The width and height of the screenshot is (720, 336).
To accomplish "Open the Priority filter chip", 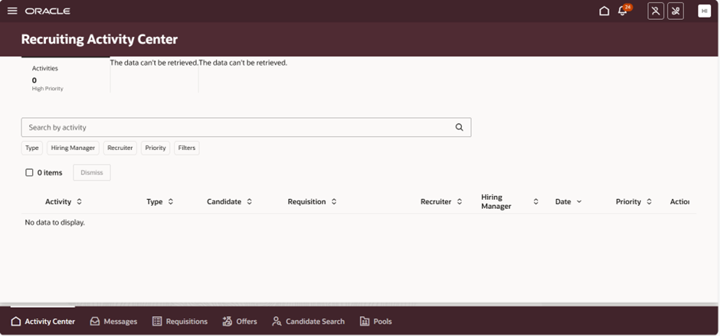I will [x=155, y=148].
